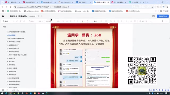The width and height of the screenshot is (170, 95).
Task: Open the presentation mode icon near login button
Action: 154,16
